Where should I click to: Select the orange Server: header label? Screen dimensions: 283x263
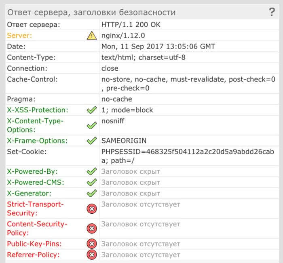pyautogui.click(x=19, y=36)
